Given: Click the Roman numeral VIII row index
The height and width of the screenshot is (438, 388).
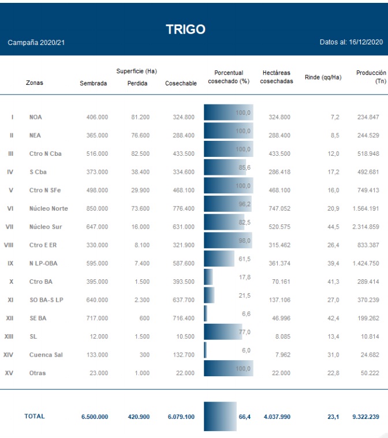Looking at the screenshot, I should click(9, 245).
